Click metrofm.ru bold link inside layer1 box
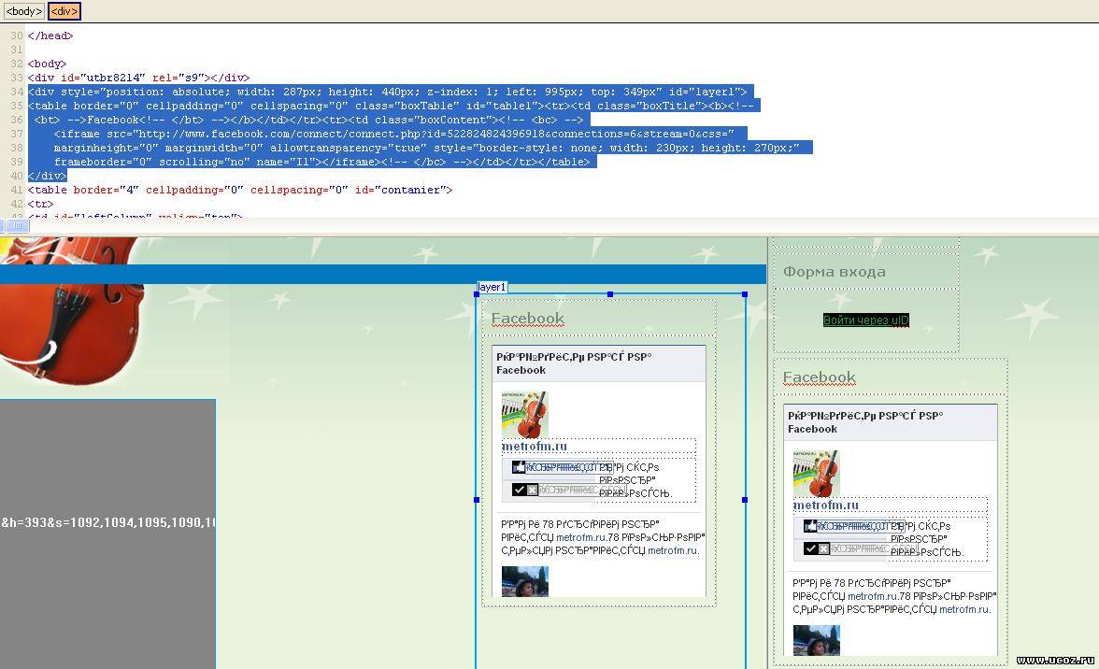This screenshot has height=669, width=1099. point(535,447)
